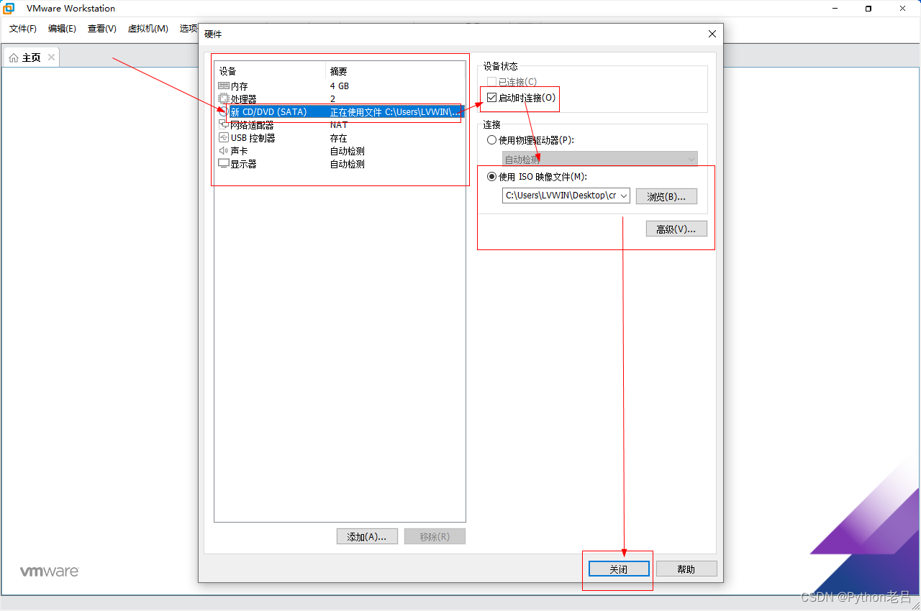The width and height of the screenshot is (921, 611).
Task: Click the 浏览(B)... button
Action: point(666,196)
